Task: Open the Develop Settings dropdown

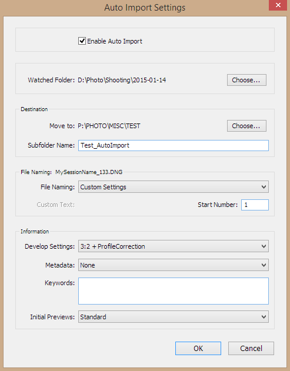Action: point(174,246)
